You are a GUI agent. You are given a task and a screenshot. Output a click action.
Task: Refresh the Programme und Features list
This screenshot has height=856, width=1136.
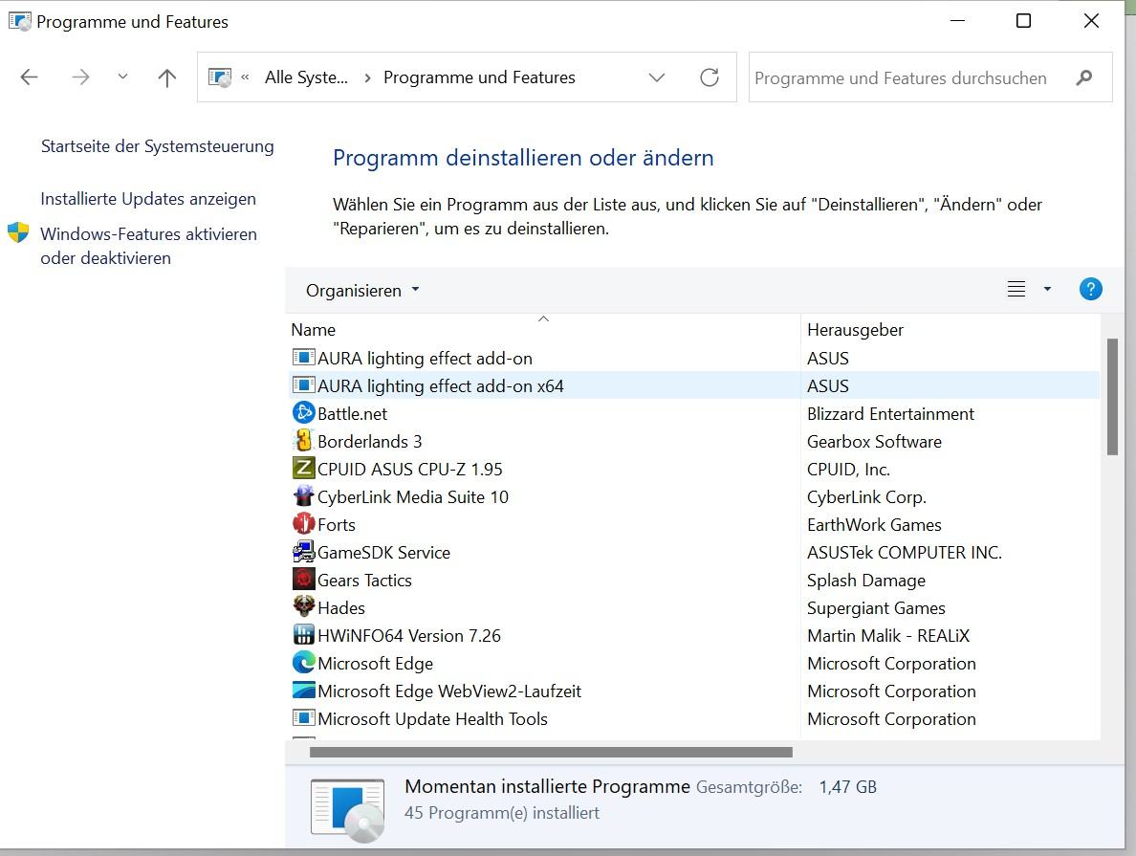tap(710, 77)
